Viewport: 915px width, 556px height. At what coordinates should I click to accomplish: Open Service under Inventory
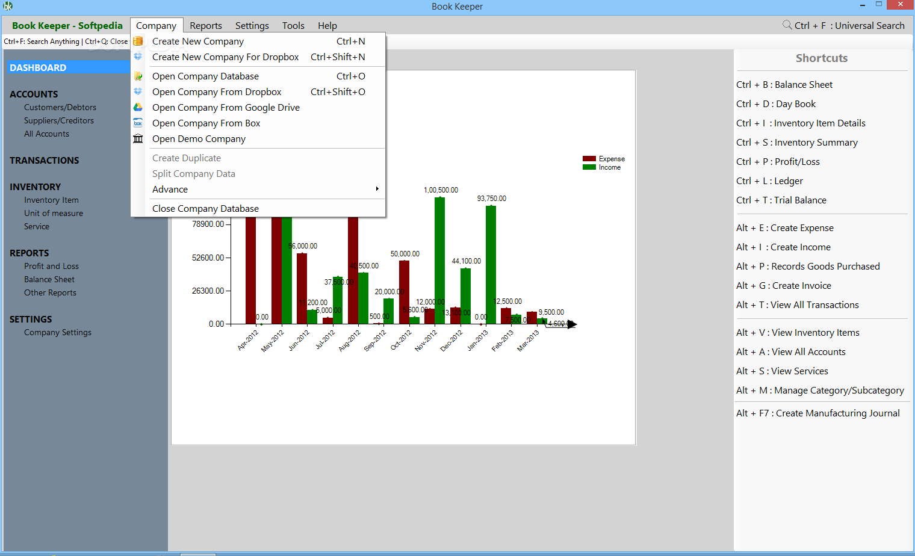(x=37, y=227)
